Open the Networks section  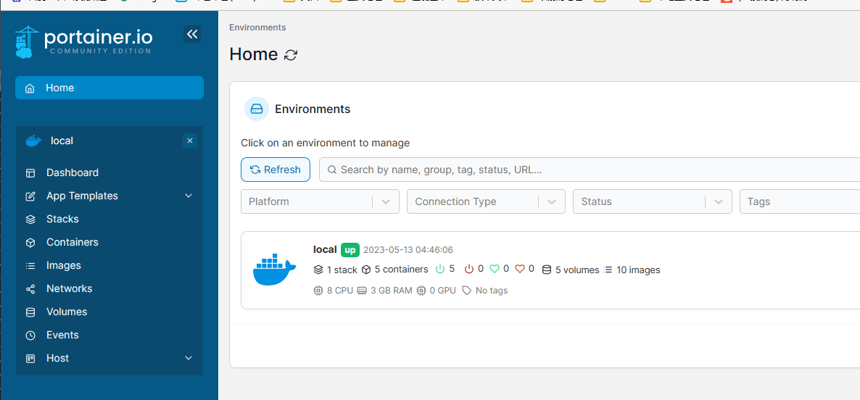(69, 288)
